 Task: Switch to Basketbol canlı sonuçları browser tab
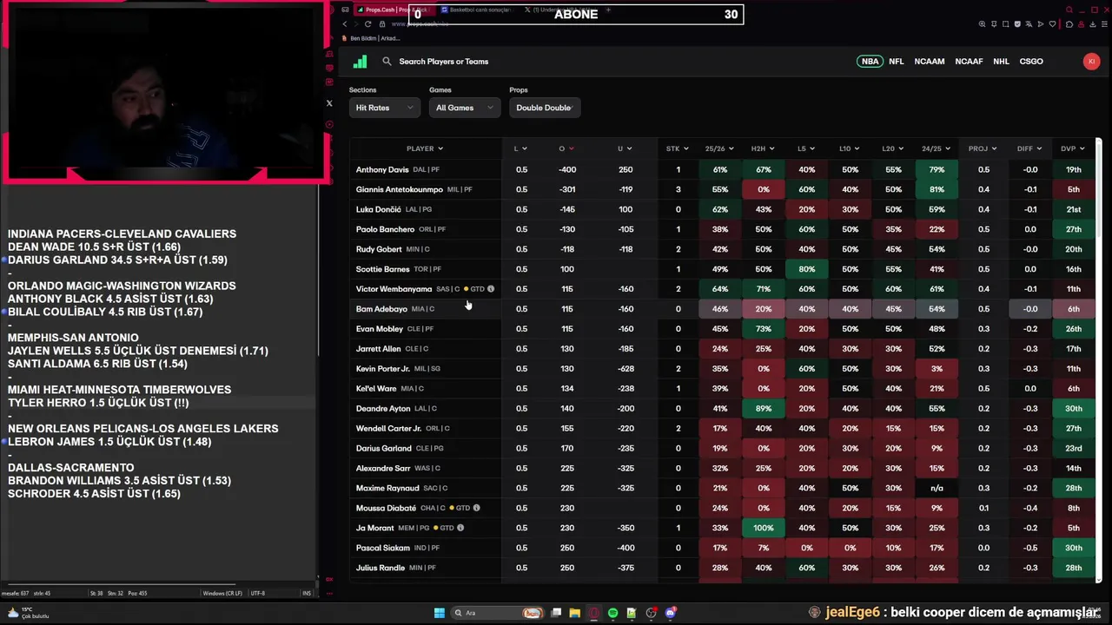[479, 10]
